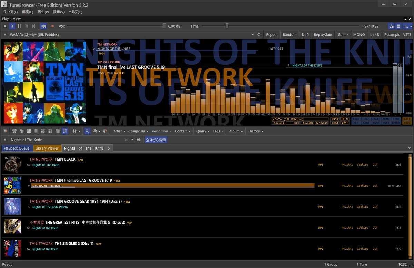Toggle the speaker mute icon
The width and height of the screenshot is (414, 268).
click(x=43, y=26)
